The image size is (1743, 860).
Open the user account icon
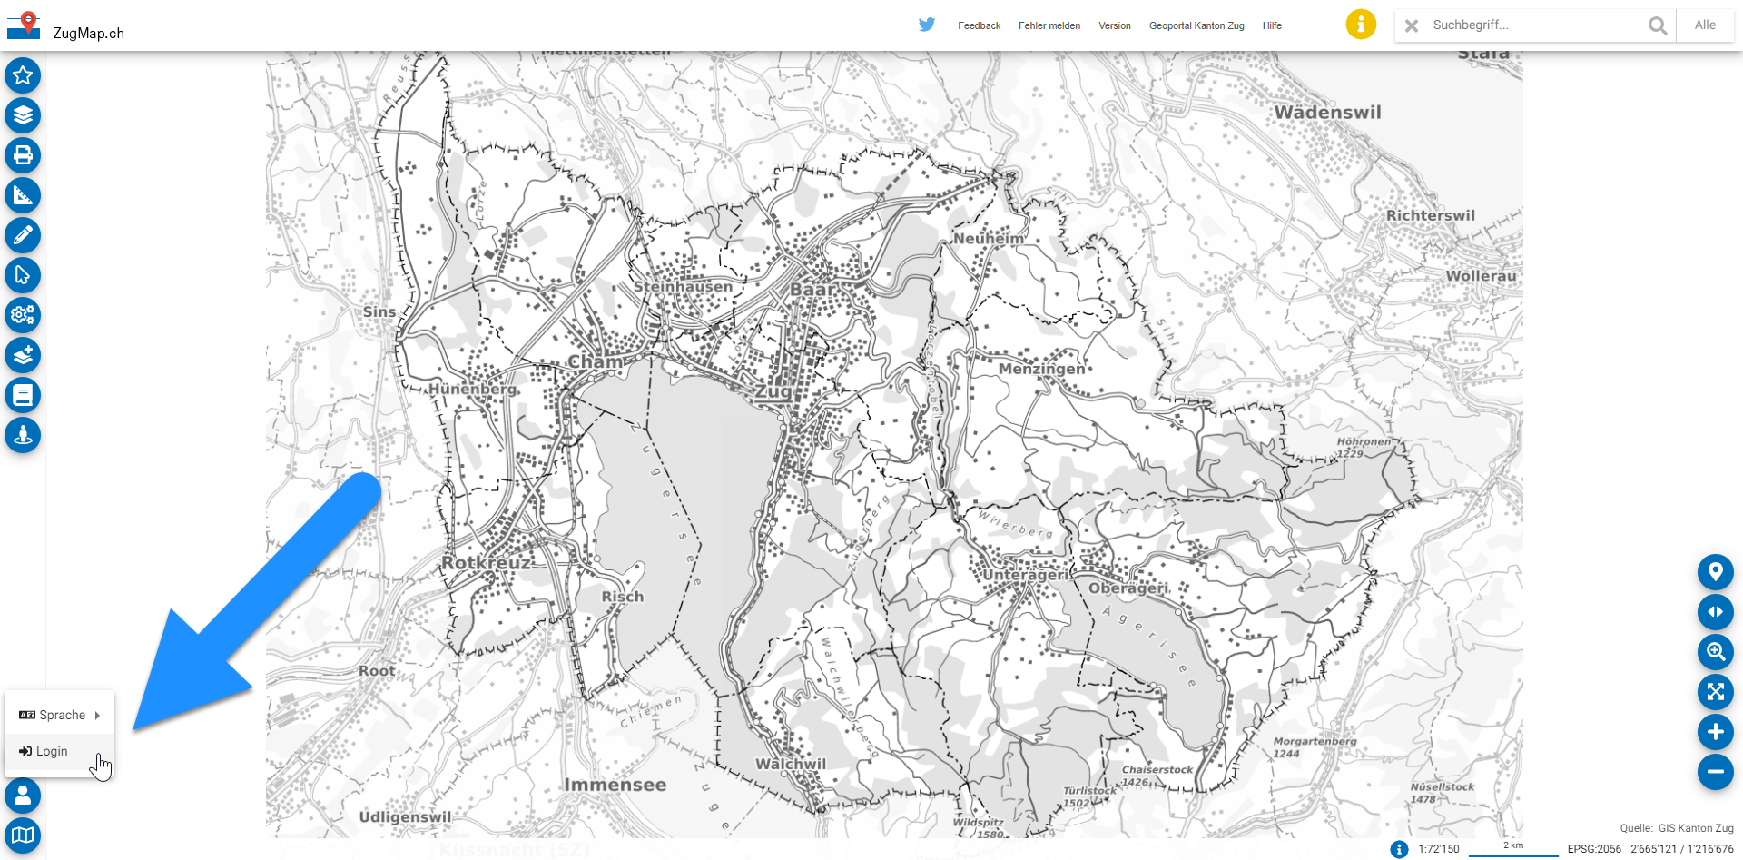tap(23, 796)
